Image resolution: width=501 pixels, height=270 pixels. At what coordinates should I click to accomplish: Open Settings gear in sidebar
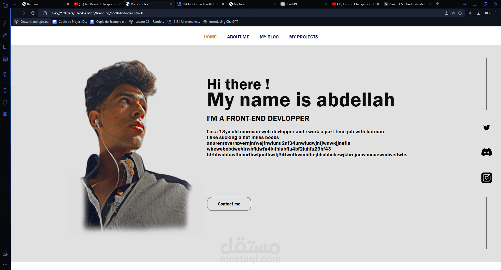pos(5,114)
